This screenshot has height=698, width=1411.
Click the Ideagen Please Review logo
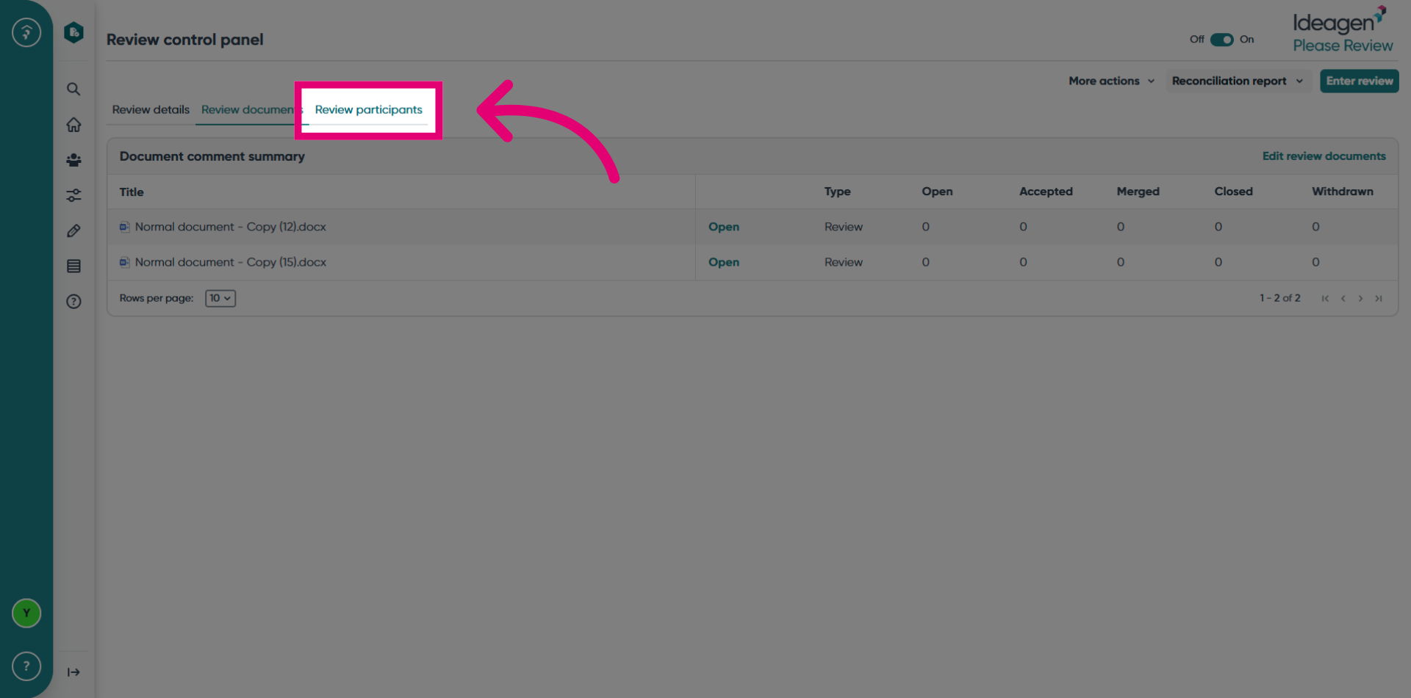tap(1342, 30)
